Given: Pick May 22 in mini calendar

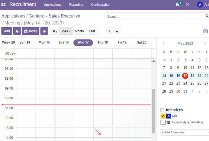Looking at the screenshot, I should click(x=171, y=84).
